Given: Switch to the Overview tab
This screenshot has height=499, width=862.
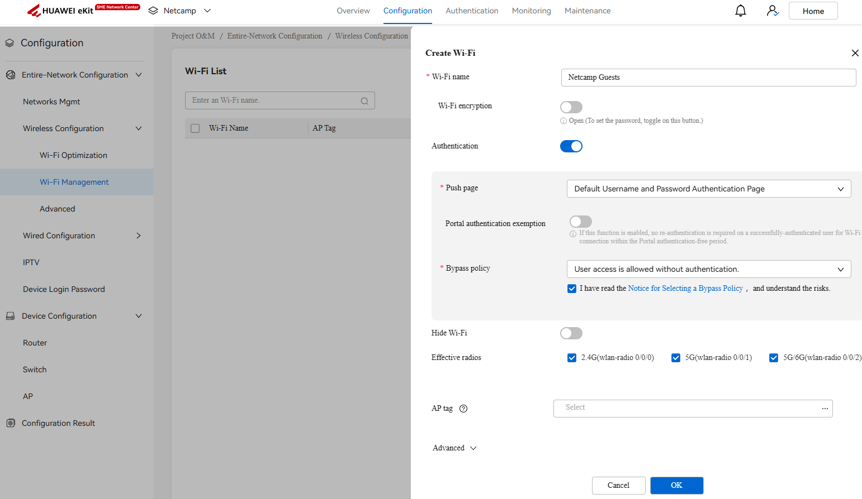Looking at the screenshot, I should 353,11.
